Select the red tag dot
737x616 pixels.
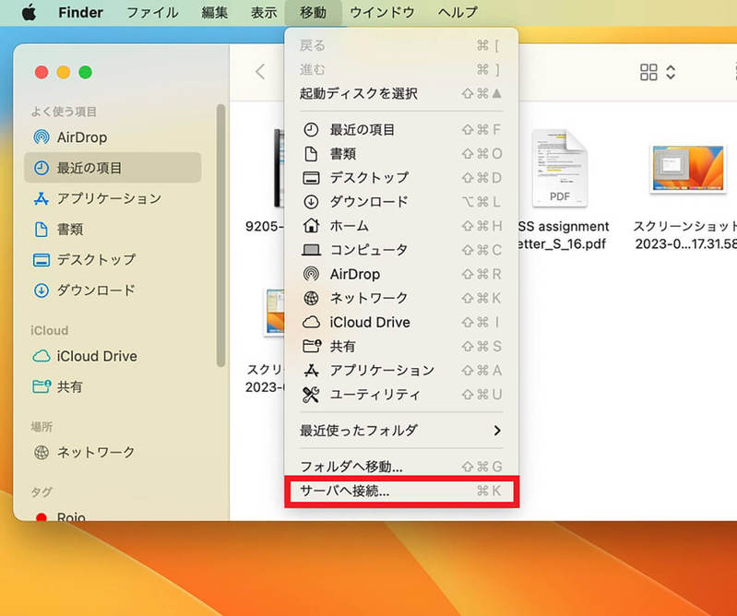point(42,516)
